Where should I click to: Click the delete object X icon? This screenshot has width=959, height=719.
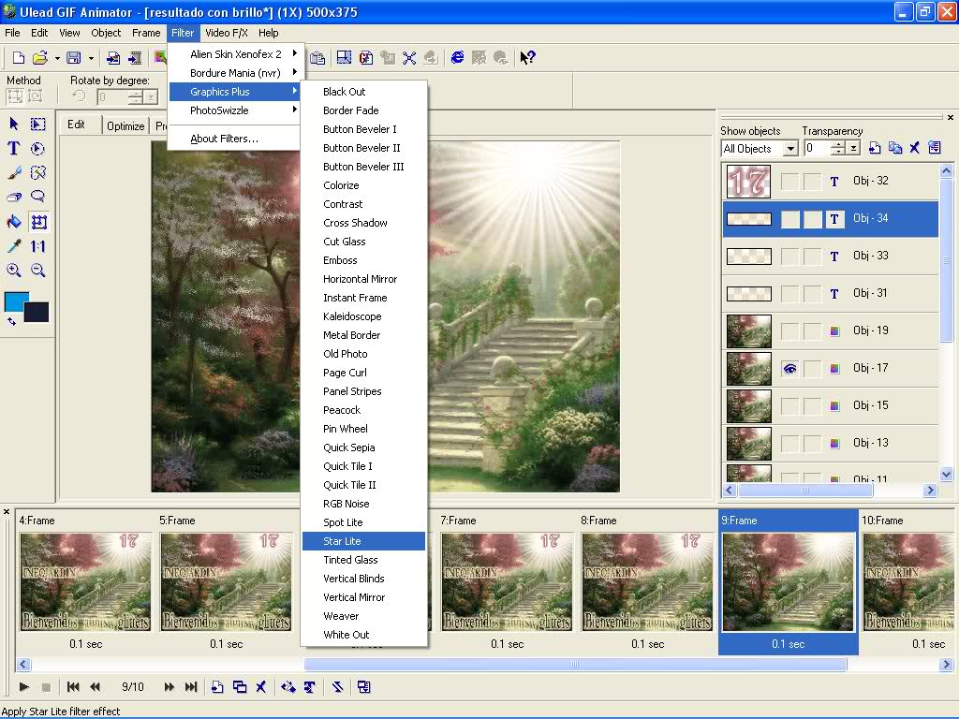click(x=914, y=148)
